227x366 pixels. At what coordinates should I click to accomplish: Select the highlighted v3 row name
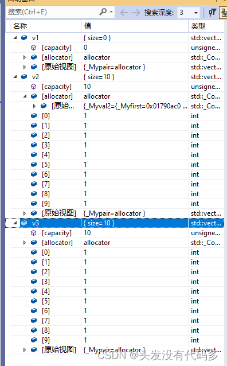(36, 223)
